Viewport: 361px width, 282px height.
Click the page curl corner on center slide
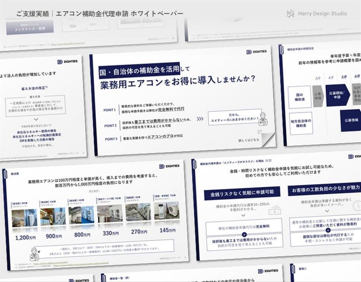pos(268,140)
